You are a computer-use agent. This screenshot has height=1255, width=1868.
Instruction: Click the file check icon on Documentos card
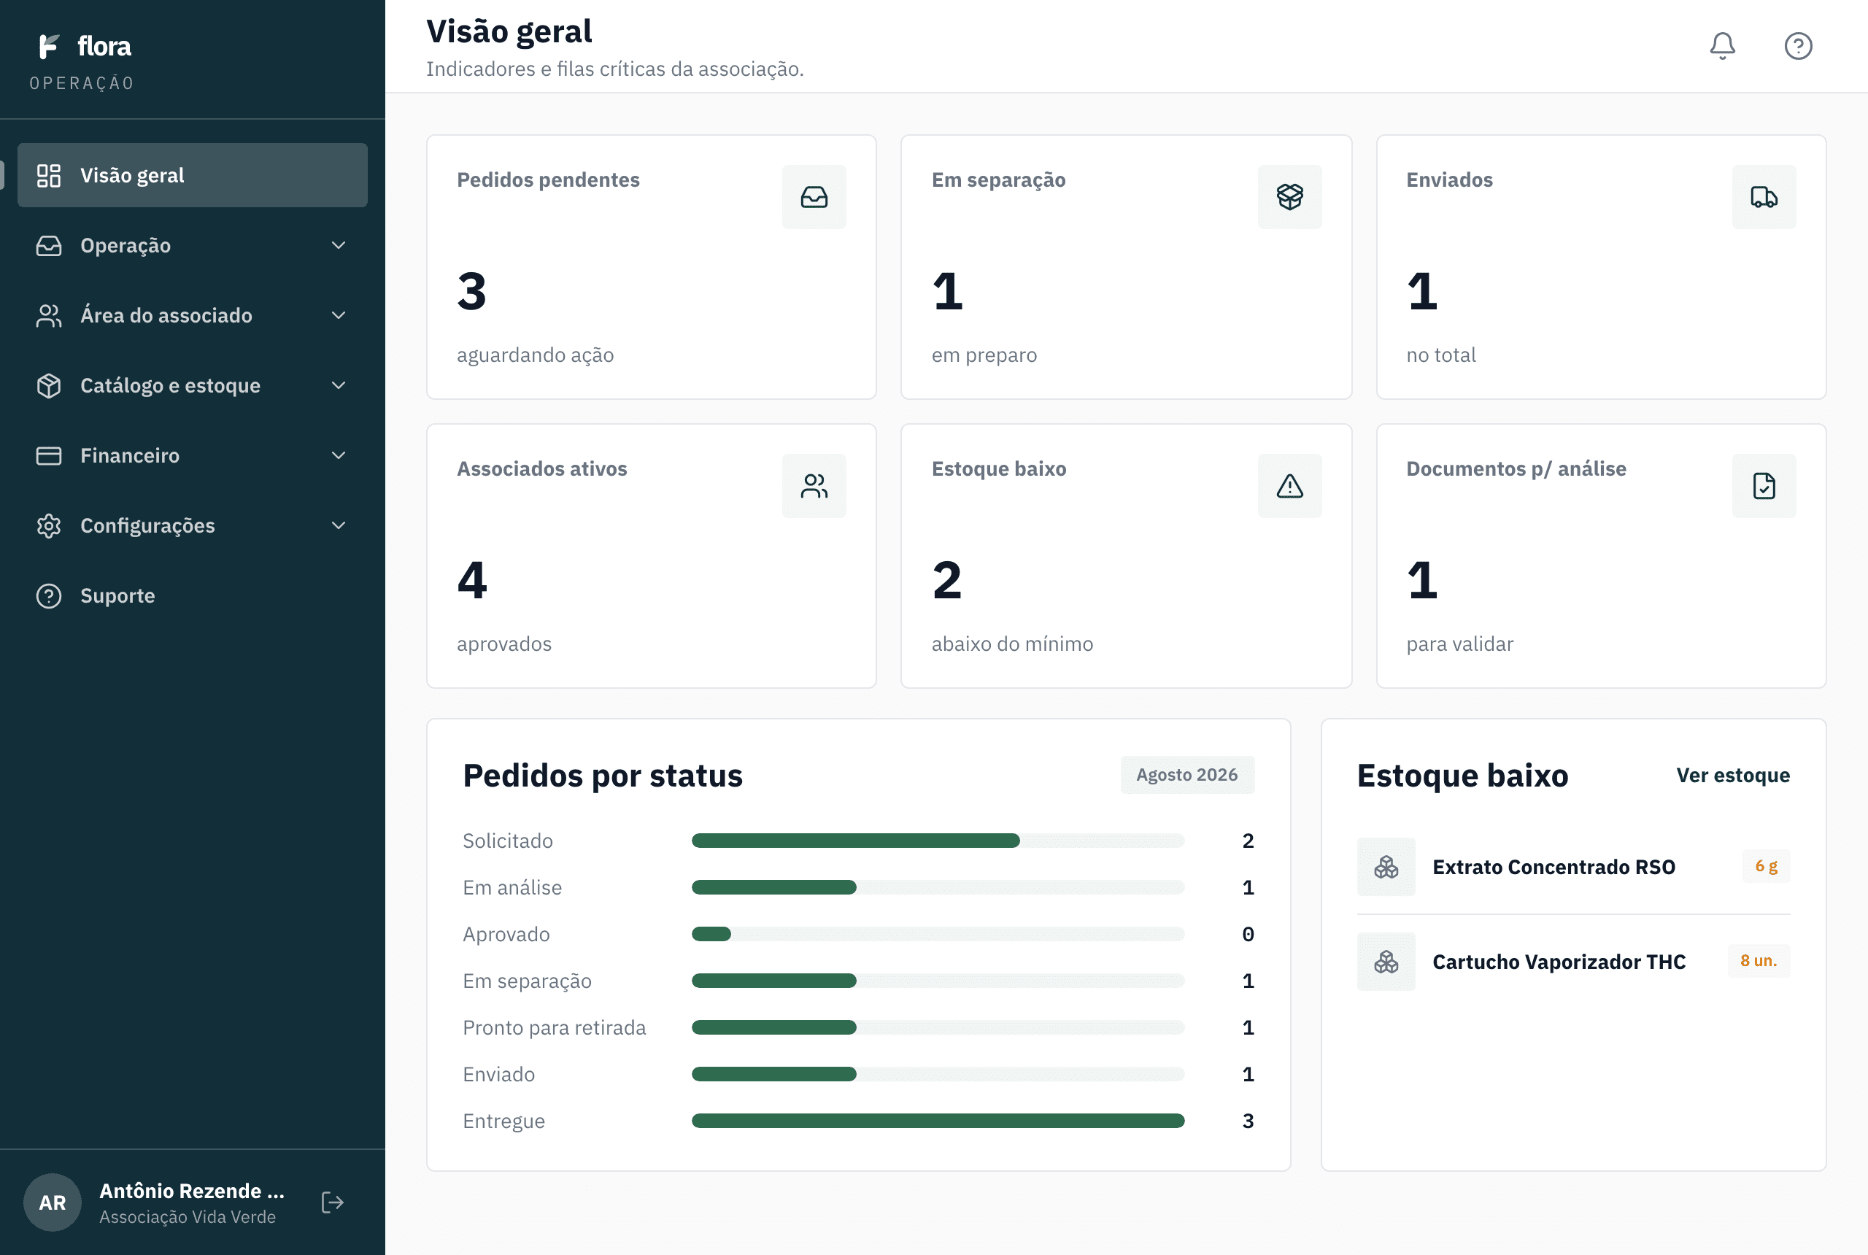point(1764,486)
